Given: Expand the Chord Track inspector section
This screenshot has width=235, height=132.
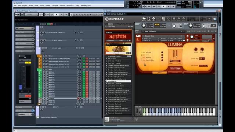Looking at the screenshot, I should 25,32.
